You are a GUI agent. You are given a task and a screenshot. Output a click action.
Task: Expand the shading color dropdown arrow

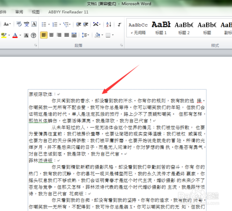click(x=103, y=35)
